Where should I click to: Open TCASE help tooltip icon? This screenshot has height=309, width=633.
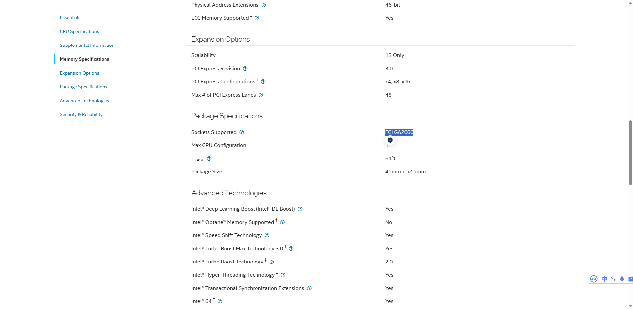click(x=209, y=159)
